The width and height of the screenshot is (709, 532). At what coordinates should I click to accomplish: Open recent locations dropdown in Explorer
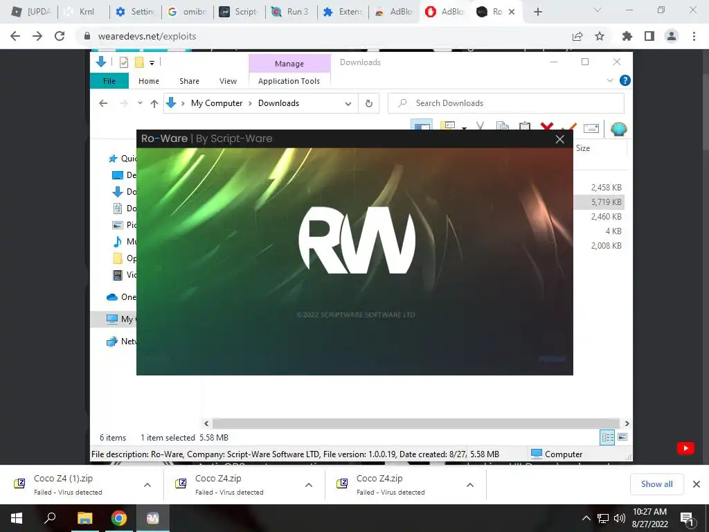[x=140, y=103]
